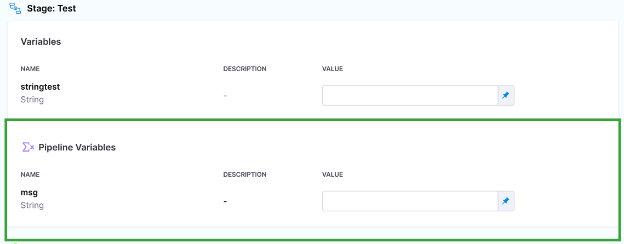Click the Stage: Test pipeline icon
The width and height of the screenshot is (624, 244).
[15, 9]
